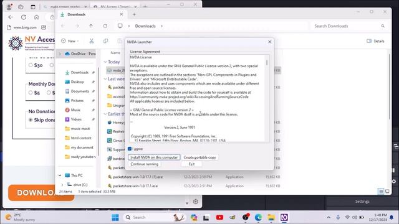Expand drive (C:) tree node
The image size is (399, 224).
62,185
